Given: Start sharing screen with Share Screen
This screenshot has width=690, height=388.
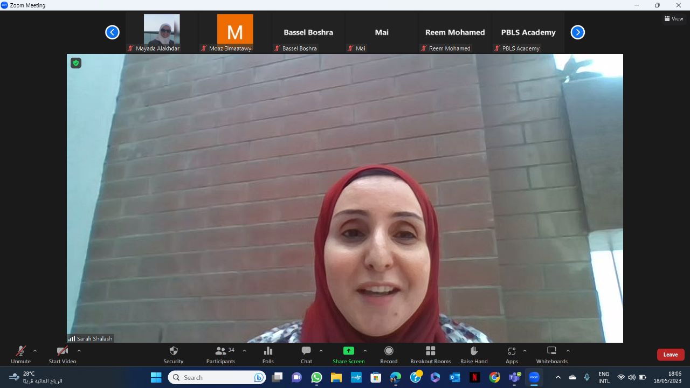Looking at the screenshot, I should [348, 355].
